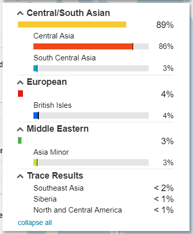
Task: Click the teal South Central Asia bar
Action: (x=35, y=68)
